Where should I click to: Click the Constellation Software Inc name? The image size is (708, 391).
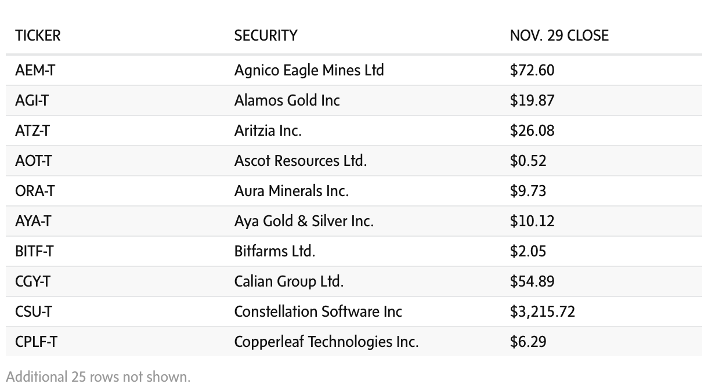318,312
